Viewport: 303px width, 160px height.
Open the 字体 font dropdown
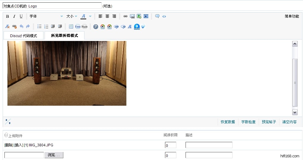46,16
